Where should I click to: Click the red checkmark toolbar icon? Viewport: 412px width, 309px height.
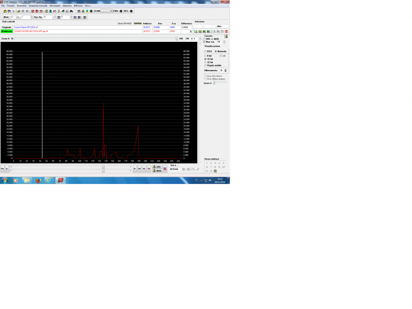pos(33,11)
